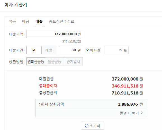Click the 30 년 loan period field

pyautogui.click(x=71, y=50)
